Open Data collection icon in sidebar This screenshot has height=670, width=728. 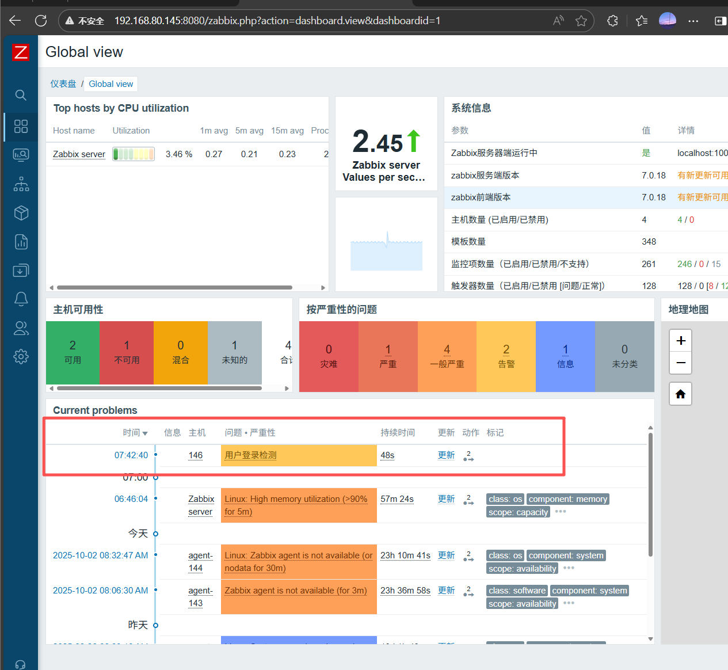click(21, 271)
